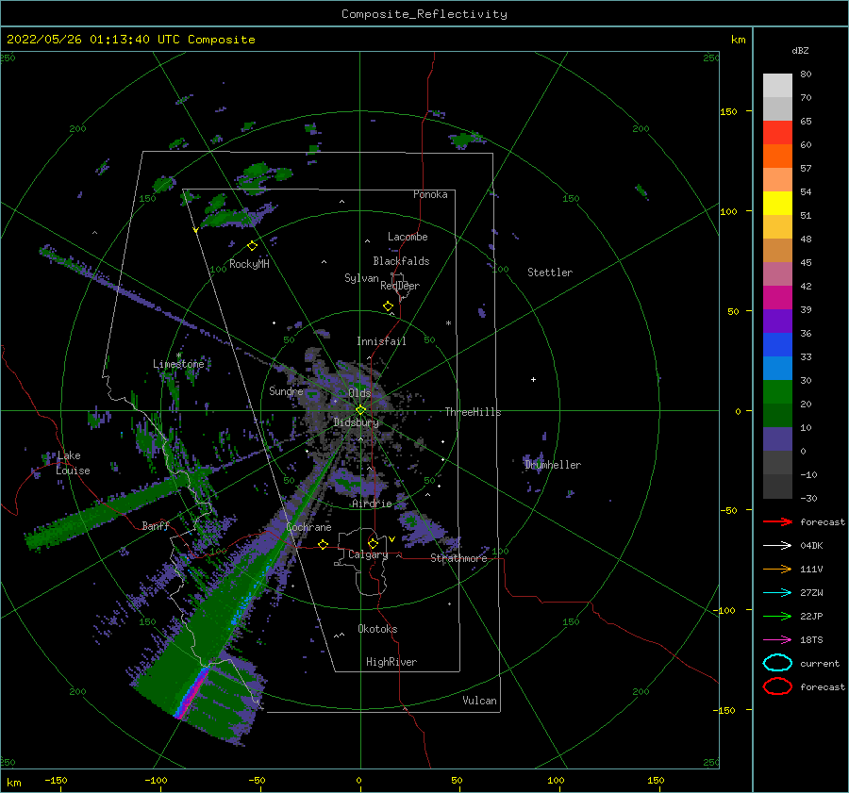This screenshot has width=849, height=793.
Task: Click the Strathmore town label
Action: 458,558
